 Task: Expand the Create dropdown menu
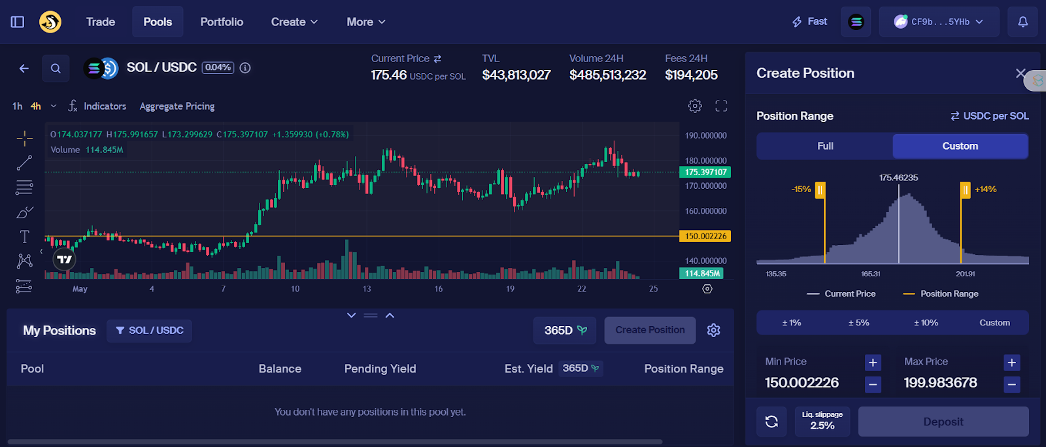[294, 22]
